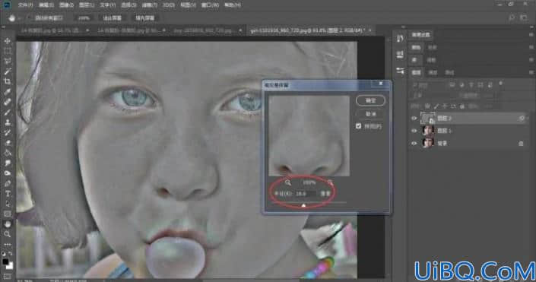The height and width of the screenshot is (282, 536).
Task: Select the Healing Brush tool
Action: [x=7, y=102]
